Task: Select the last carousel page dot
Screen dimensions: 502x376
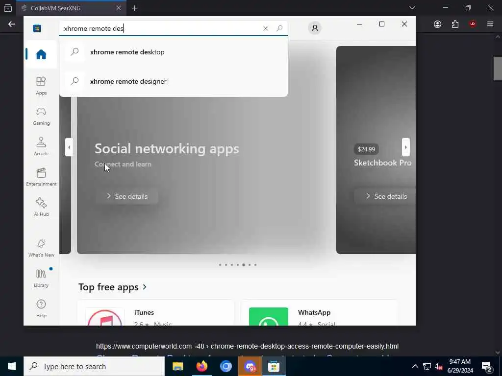Action: click(x=255, y=265)
